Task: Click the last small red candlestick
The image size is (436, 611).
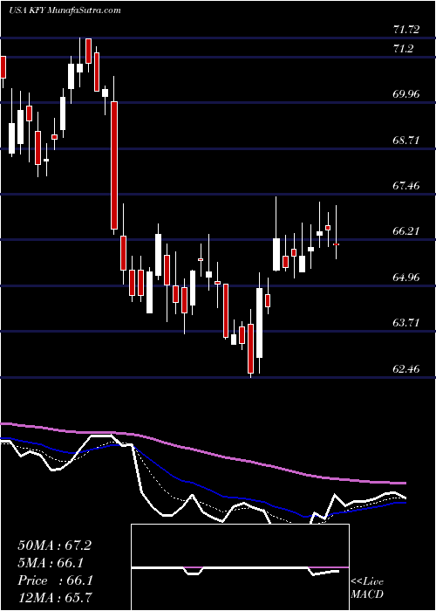Action: tap(336, 244)
